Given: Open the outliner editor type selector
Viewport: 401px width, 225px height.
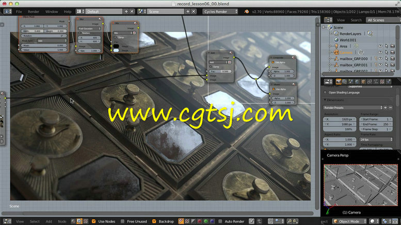Looking at the screenshot, I should coord(328,20).
